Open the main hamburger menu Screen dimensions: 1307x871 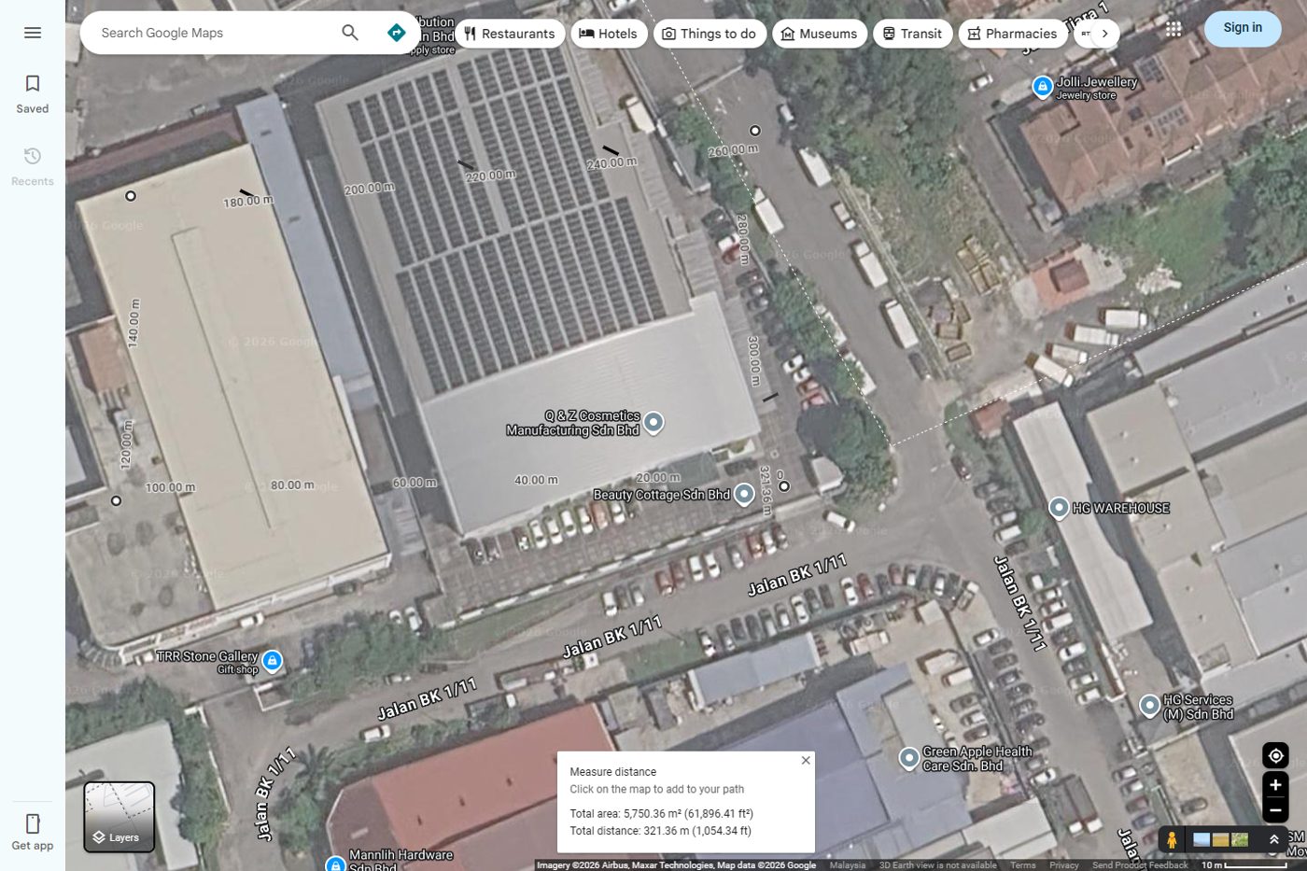33,33
